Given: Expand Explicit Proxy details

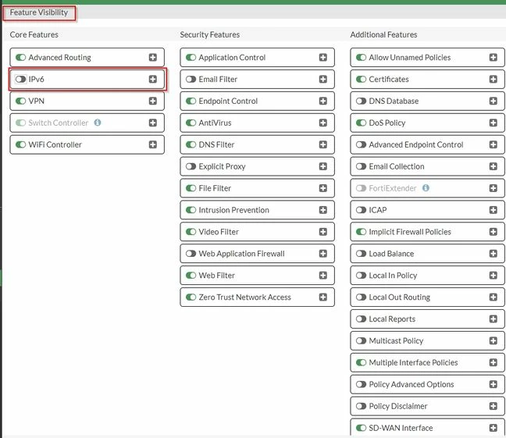Looking at the screenshot, I should pos(323,166).
